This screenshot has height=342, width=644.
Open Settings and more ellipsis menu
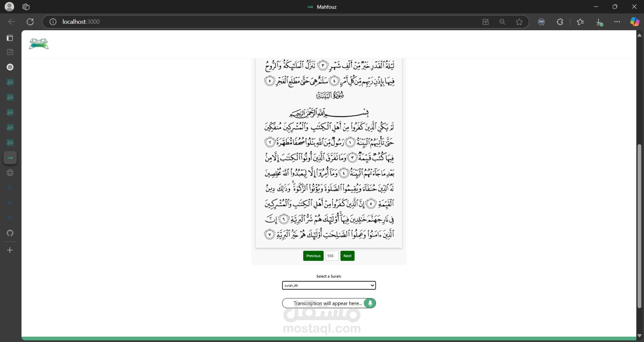coord(617,22)
